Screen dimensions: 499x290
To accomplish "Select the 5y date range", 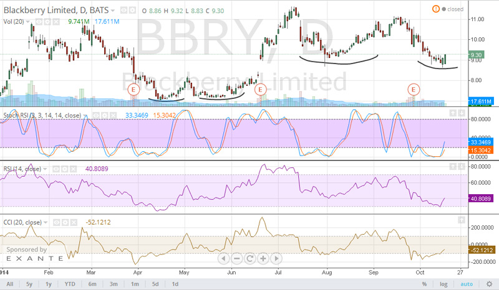I will pyautogui.click(x=29, y=284).
